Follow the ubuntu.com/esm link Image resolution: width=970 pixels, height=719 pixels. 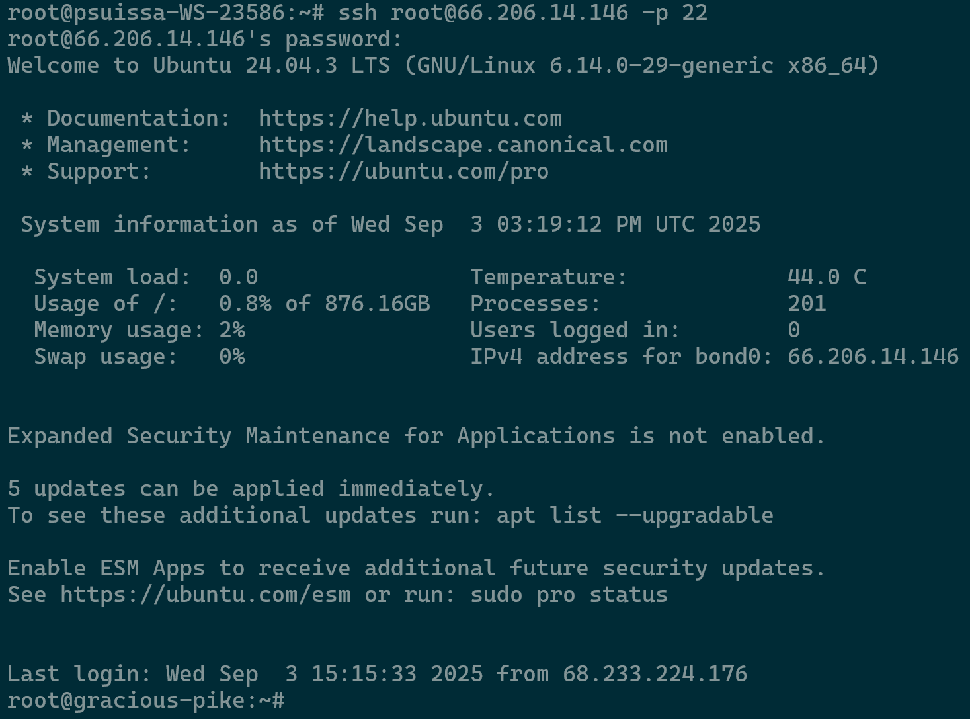[205, 595]
